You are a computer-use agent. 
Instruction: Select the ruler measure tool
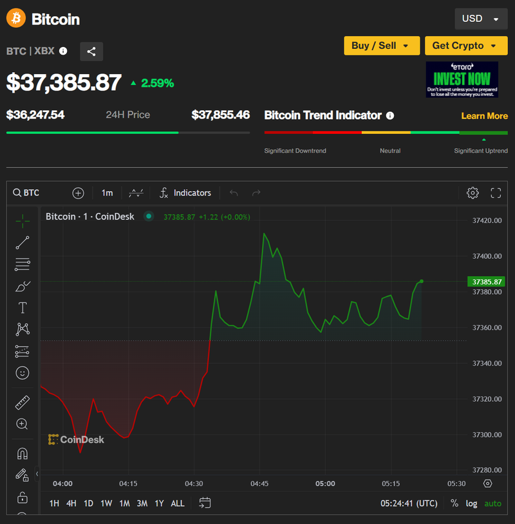click(23, 403)
